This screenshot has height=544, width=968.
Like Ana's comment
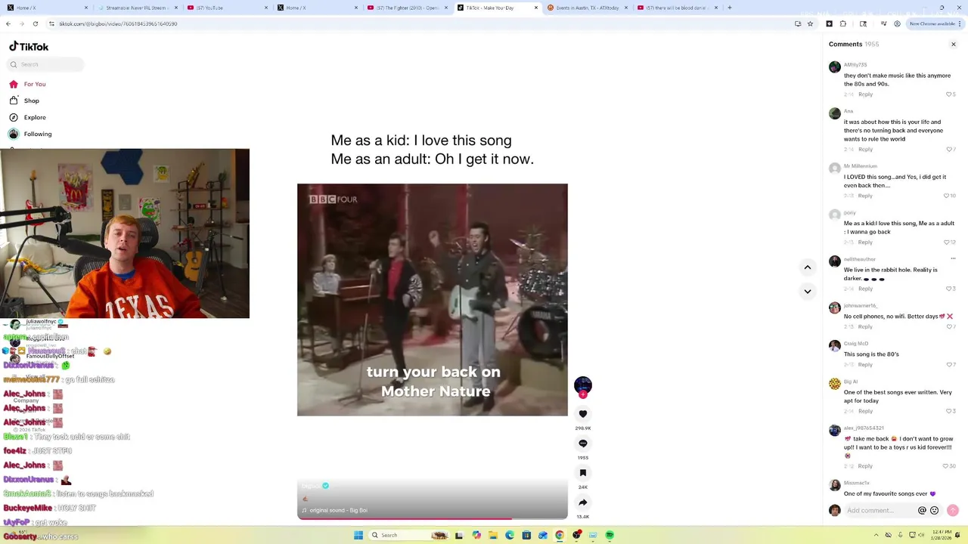point(951,150)
